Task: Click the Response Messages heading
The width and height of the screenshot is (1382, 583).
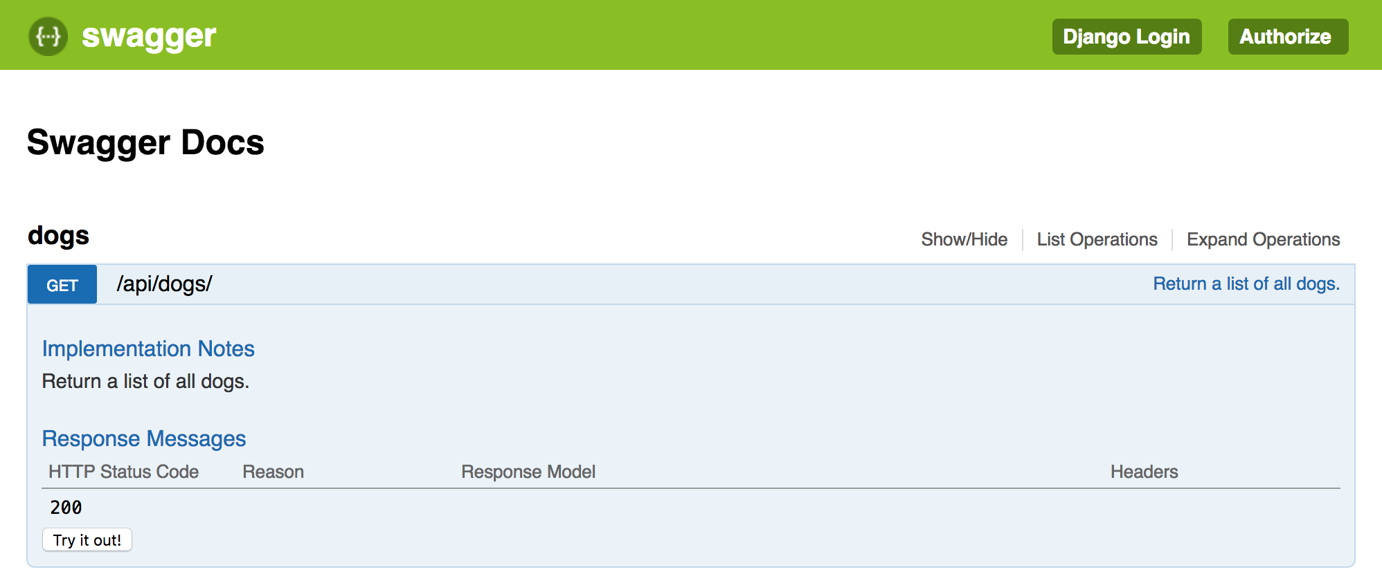Action: coord(144,438)
